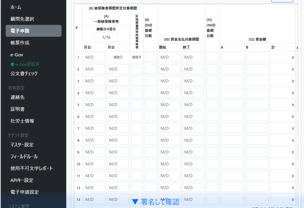This screenshot has height=208, width=304.
Task: Click row 1 賃金支払 開始 M/D field
Action: pos(169,57)
